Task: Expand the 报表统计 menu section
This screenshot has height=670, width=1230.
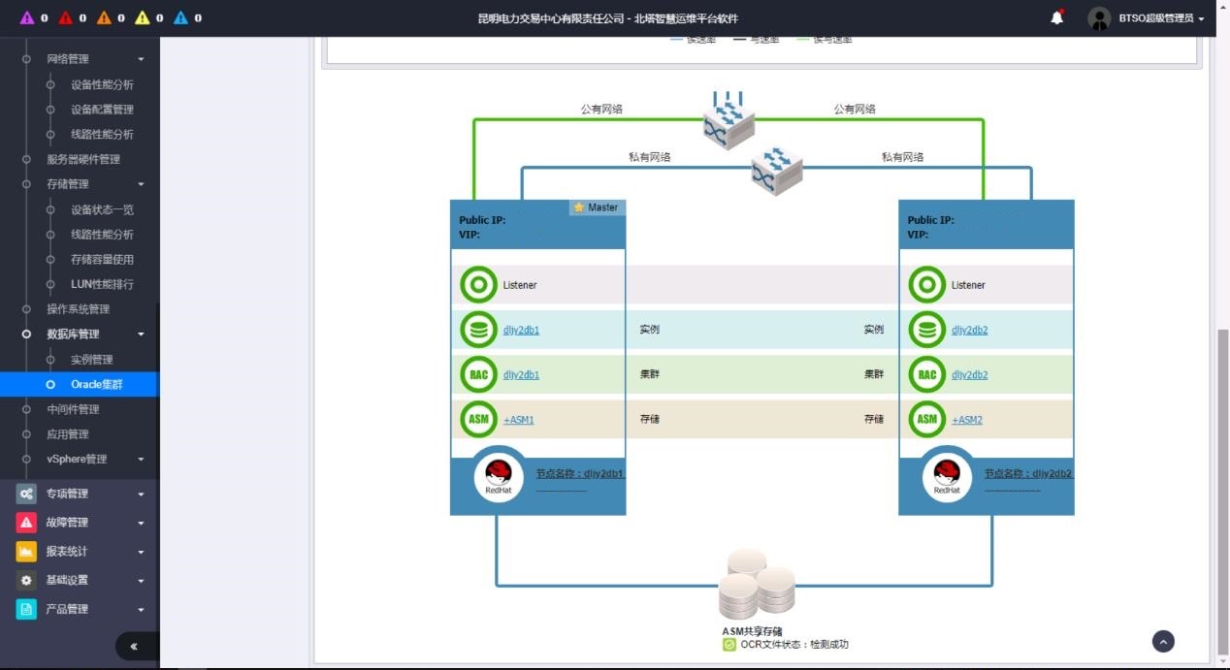Action: (80, 552)
